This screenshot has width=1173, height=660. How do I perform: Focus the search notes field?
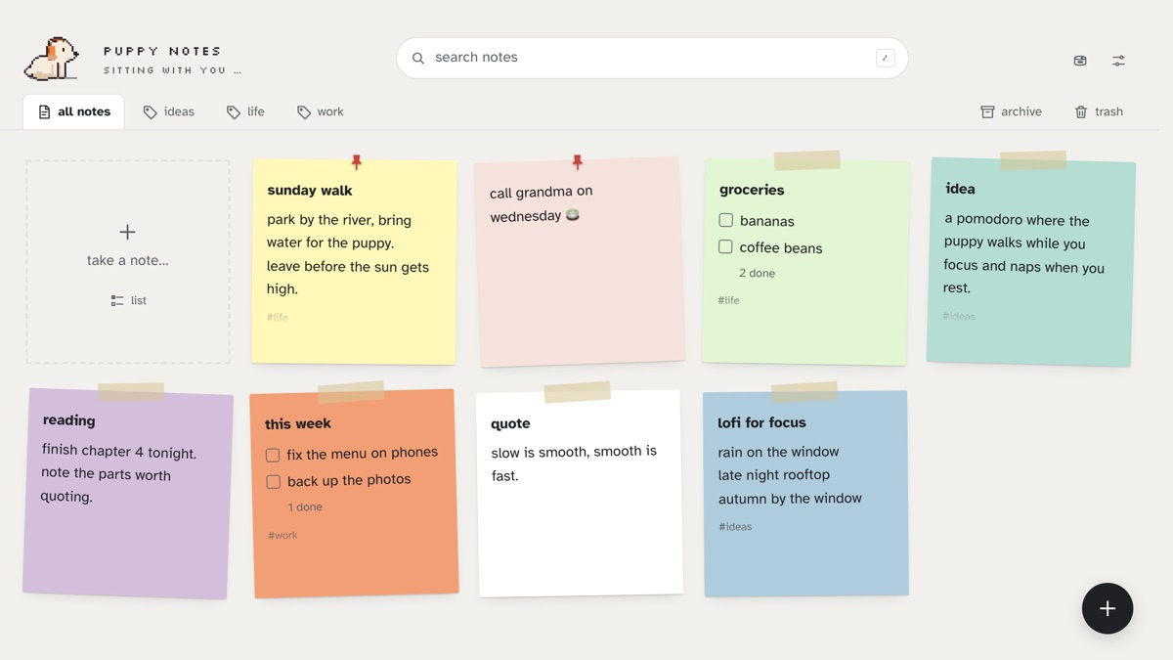click(x=652, y=58)
